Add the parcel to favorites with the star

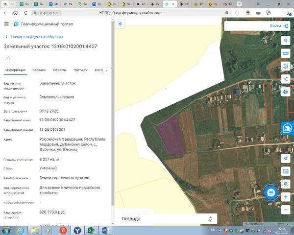pos(8,58)
